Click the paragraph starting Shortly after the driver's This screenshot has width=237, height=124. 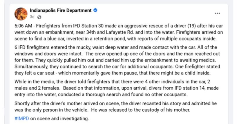coord(116,107)
